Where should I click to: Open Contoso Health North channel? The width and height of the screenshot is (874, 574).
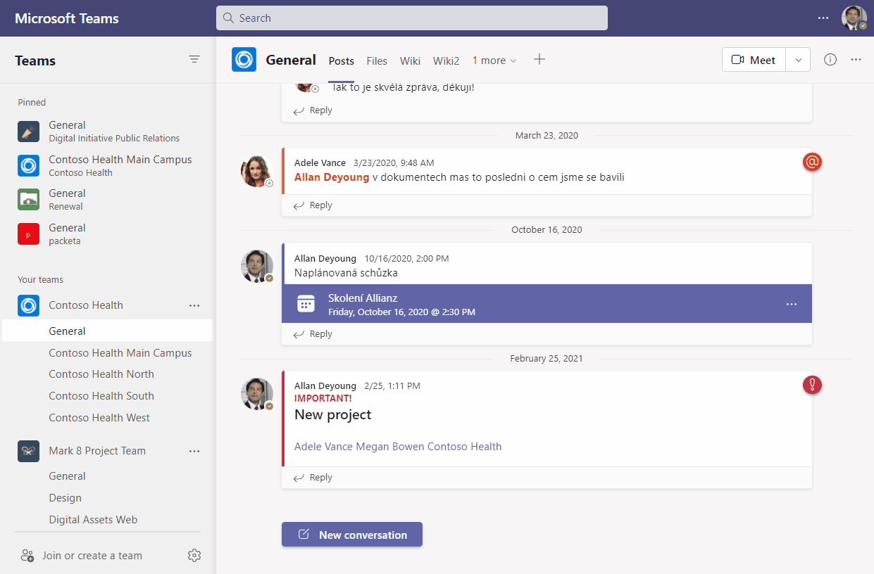click(101, 374)
